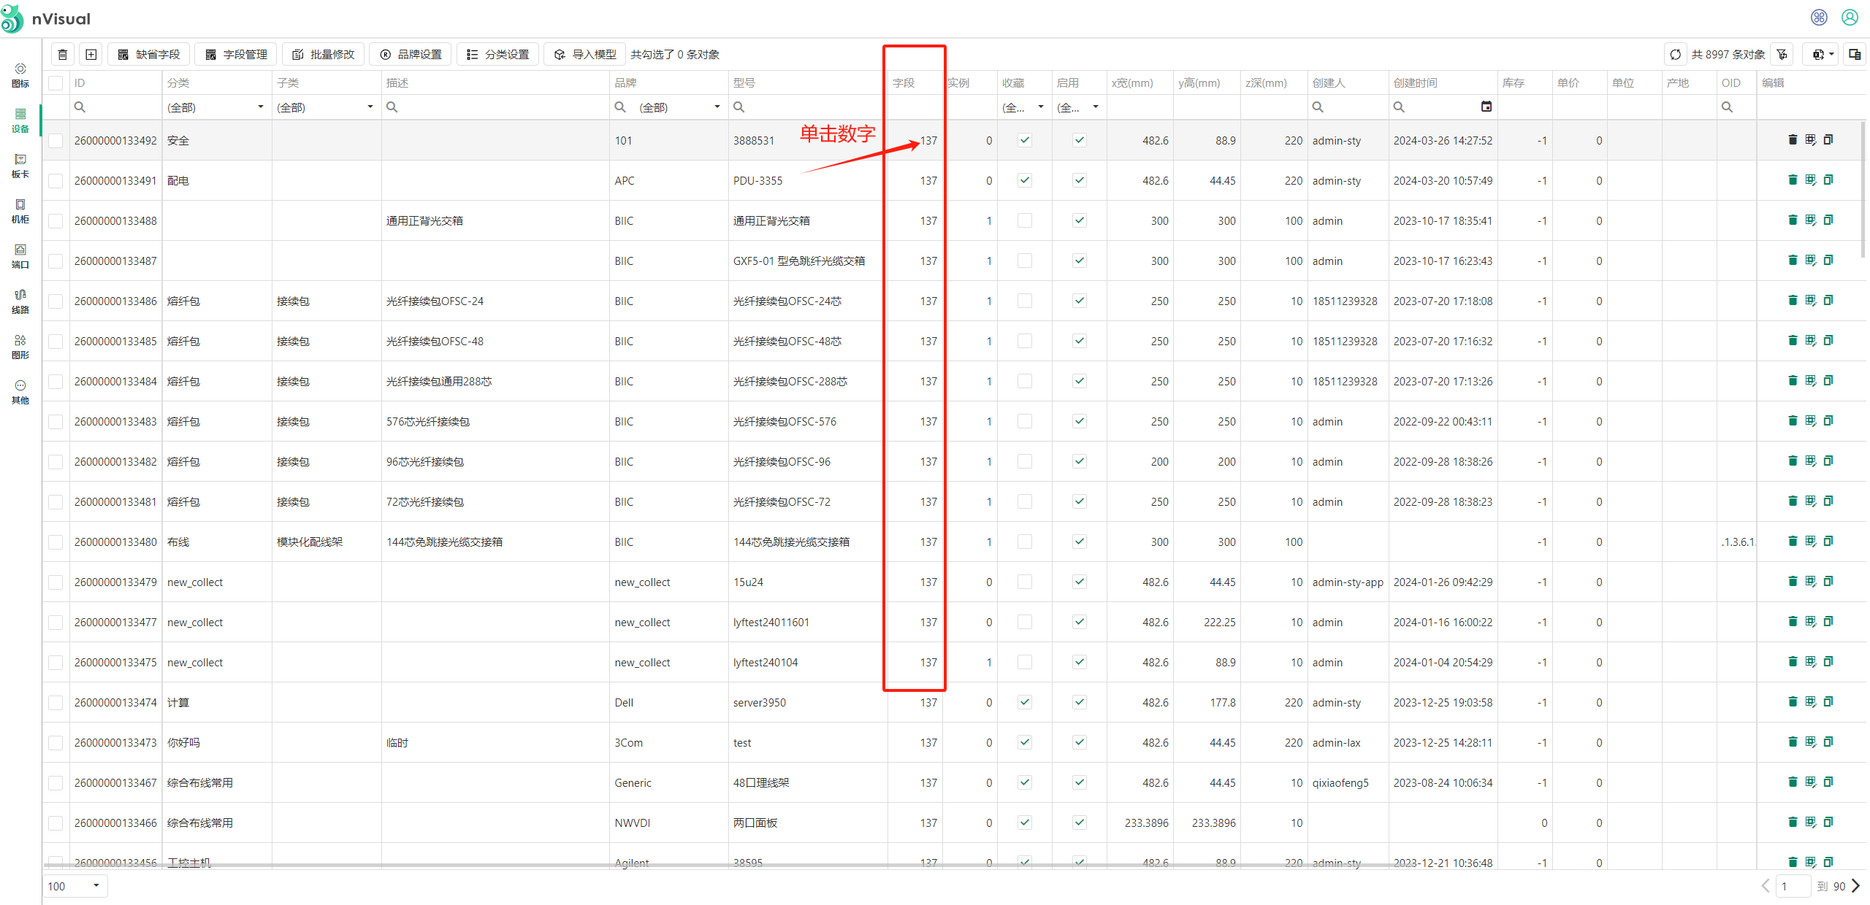Click the add new plus icon in the toolbar
This screenshot has height=905, width=1870.
pyautogui.click(x=91, y=55)
